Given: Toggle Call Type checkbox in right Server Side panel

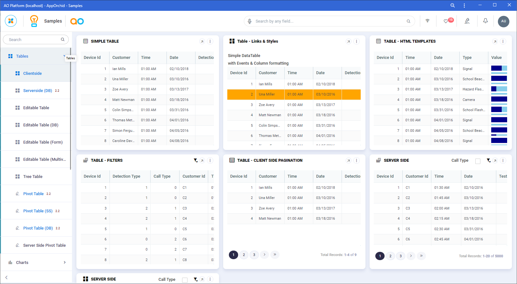Looking at the screenshot, I should 478,161.
